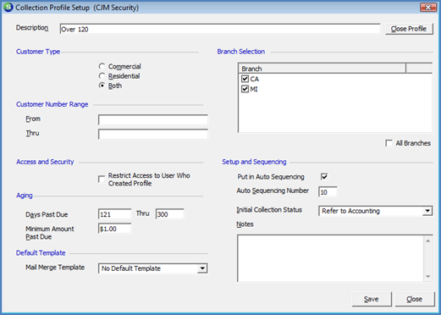Click the Customer Number From field
This screenshot has height=315, width=441.
(x=153, y=119)
